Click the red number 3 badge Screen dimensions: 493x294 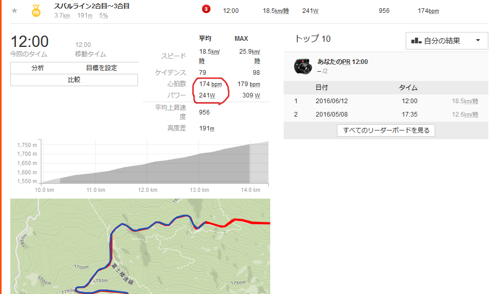(206, 9)
